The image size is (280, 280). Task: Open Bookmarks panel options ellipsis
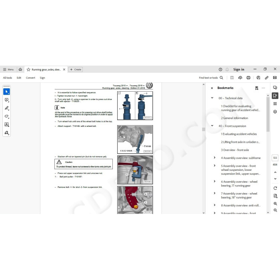click(x=263, y=88)
